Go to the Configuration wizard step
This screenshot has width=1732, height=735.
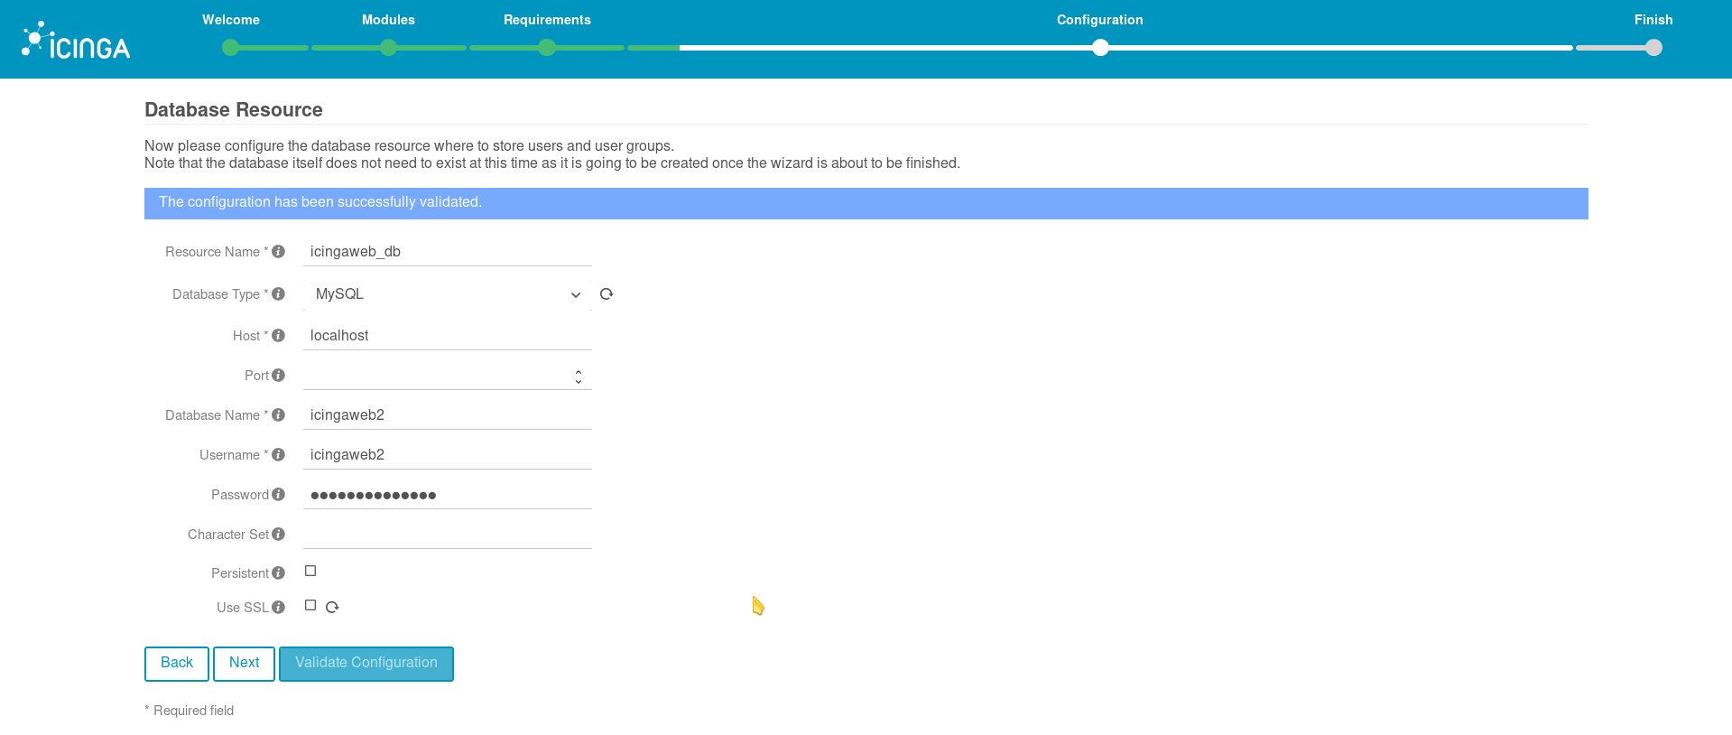click(x=1099, y=20)
